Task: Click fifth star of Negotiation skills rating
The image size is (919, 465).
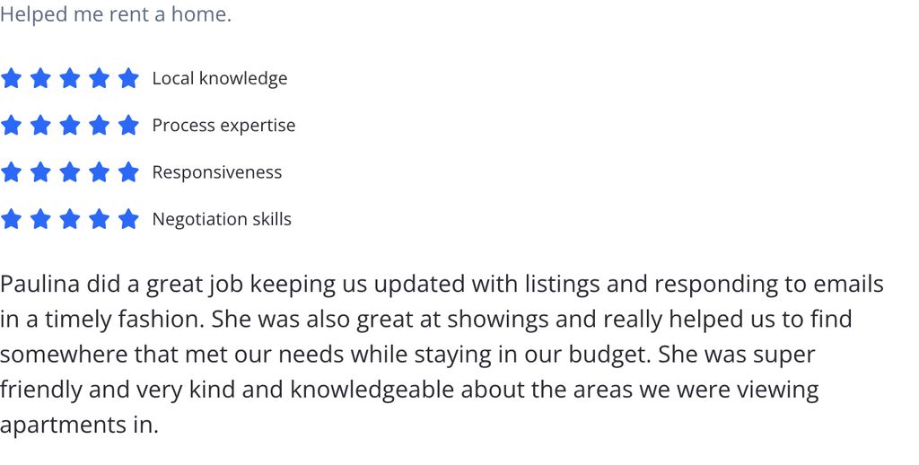Action: (x=128, y=219)
